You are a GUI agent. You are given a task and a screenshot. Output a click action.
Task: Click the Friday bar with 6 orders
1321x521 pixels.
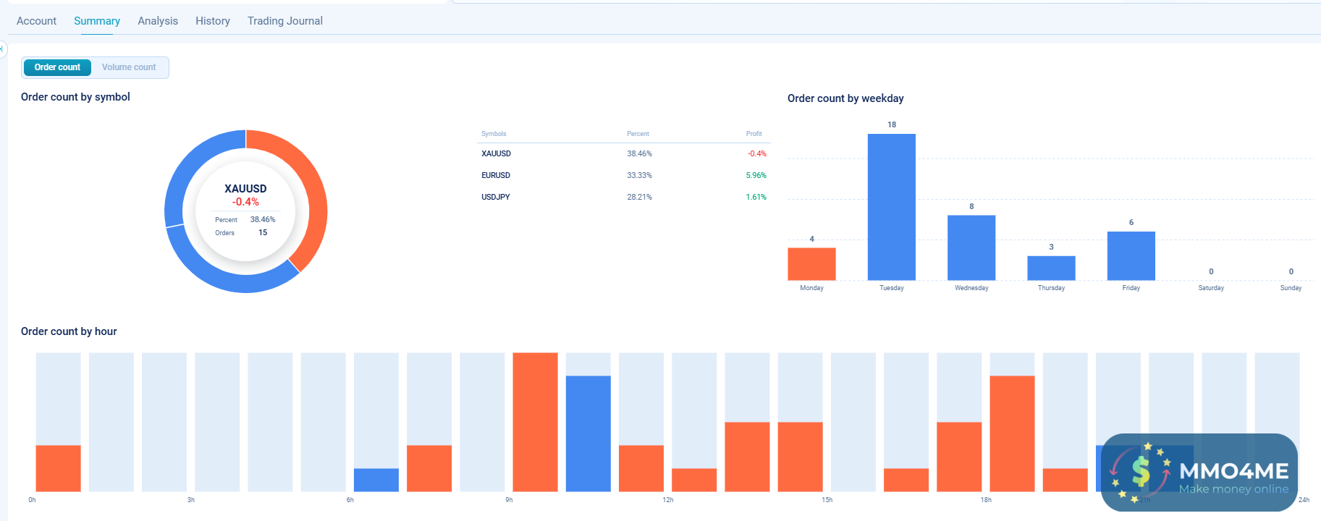(1131, 255)
